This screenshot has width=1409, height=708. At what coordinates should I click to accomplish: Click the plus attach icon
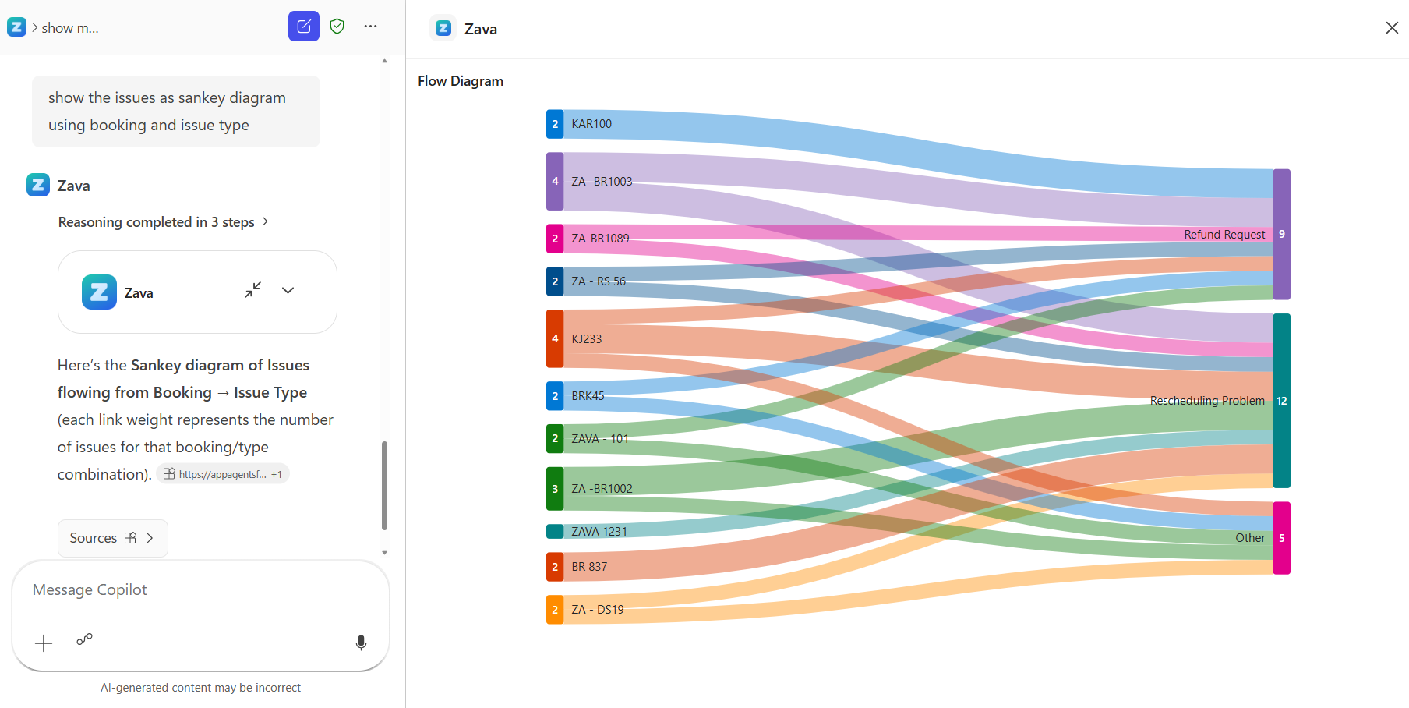44,643
